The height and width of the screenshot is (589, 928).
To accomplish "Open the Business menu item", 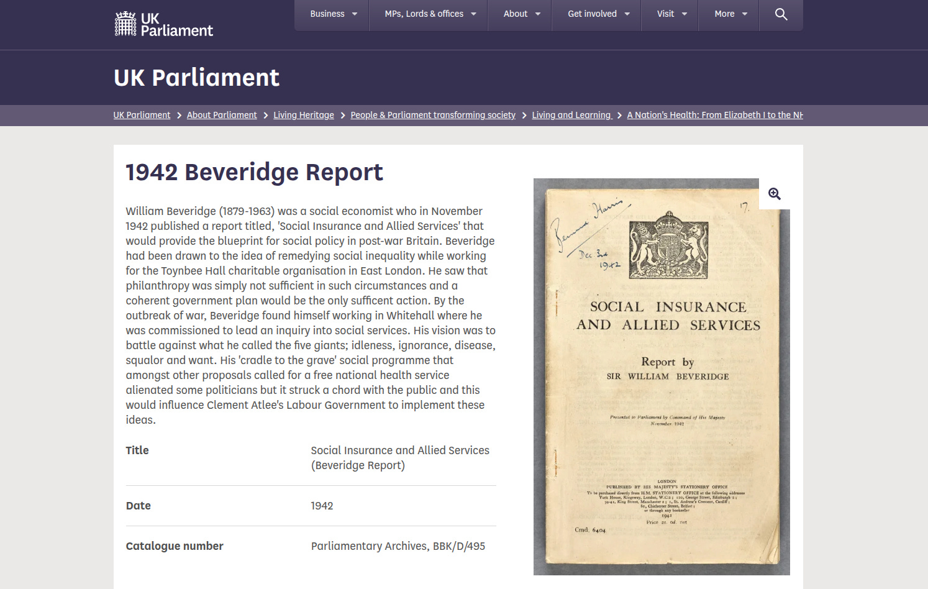I will 327,14.
